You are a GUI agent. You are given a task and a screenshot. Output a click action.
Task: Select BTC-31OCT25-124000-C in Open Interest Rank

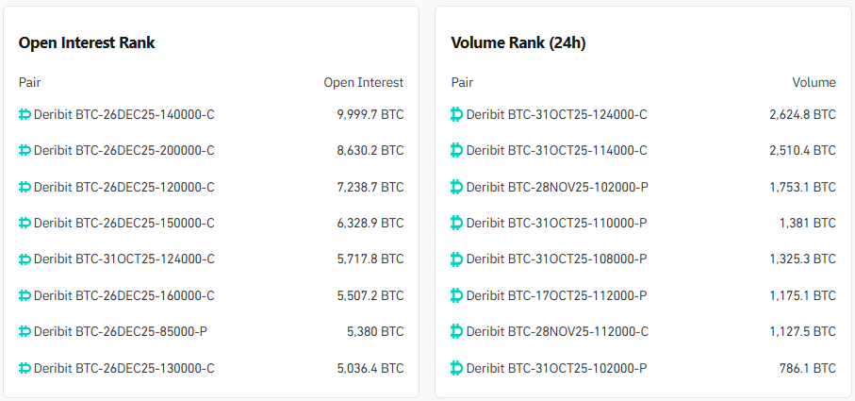(x=123, y=259)
